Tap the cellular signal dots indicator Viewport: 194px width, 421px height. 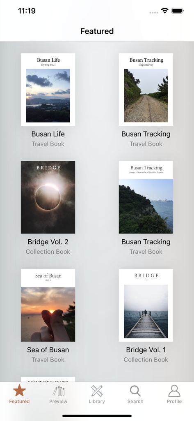coord(153,12)
